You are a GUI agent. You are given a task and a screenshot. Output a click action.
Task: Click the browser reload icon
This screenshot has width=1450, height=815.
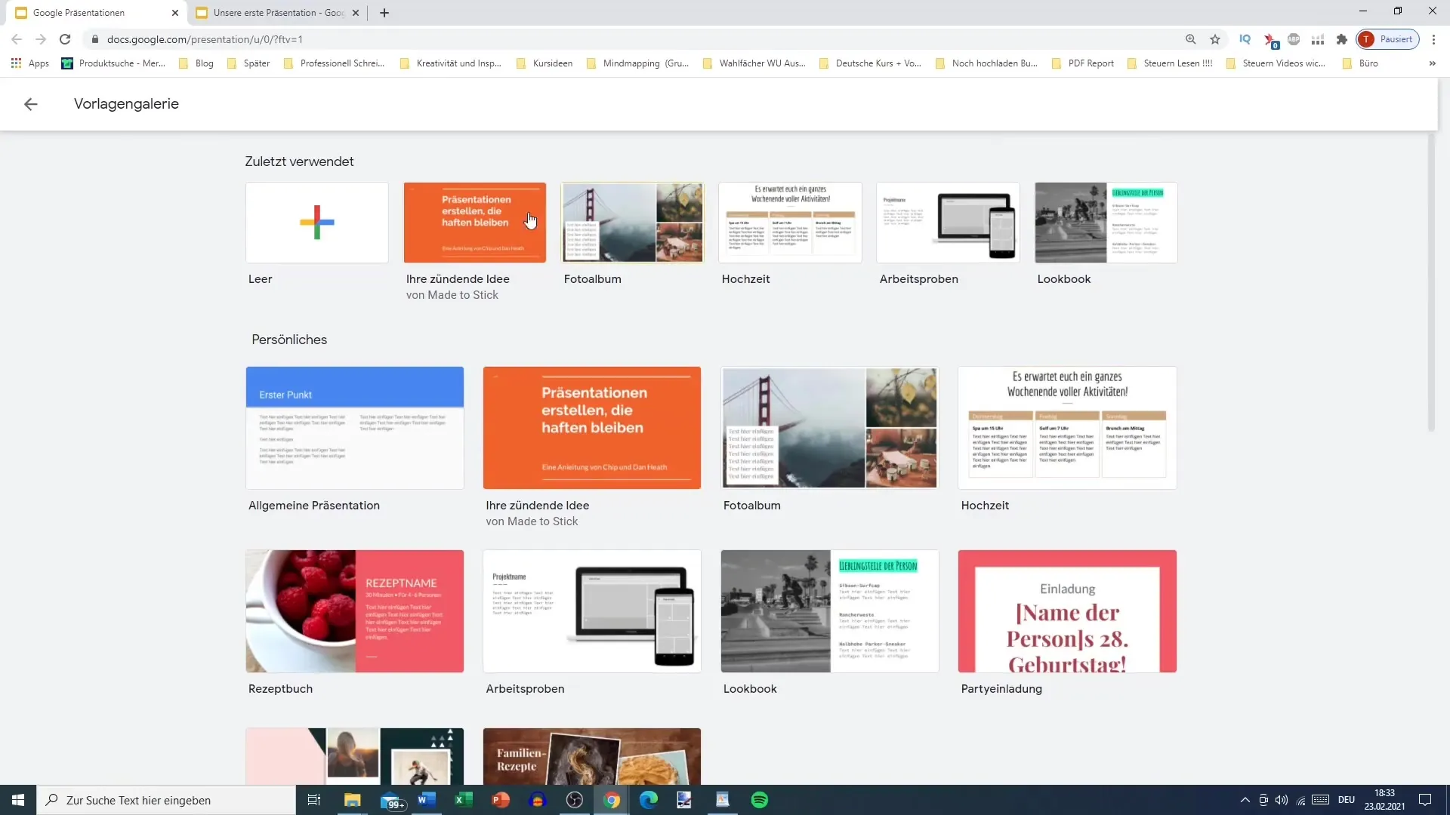tap(65, 39)
